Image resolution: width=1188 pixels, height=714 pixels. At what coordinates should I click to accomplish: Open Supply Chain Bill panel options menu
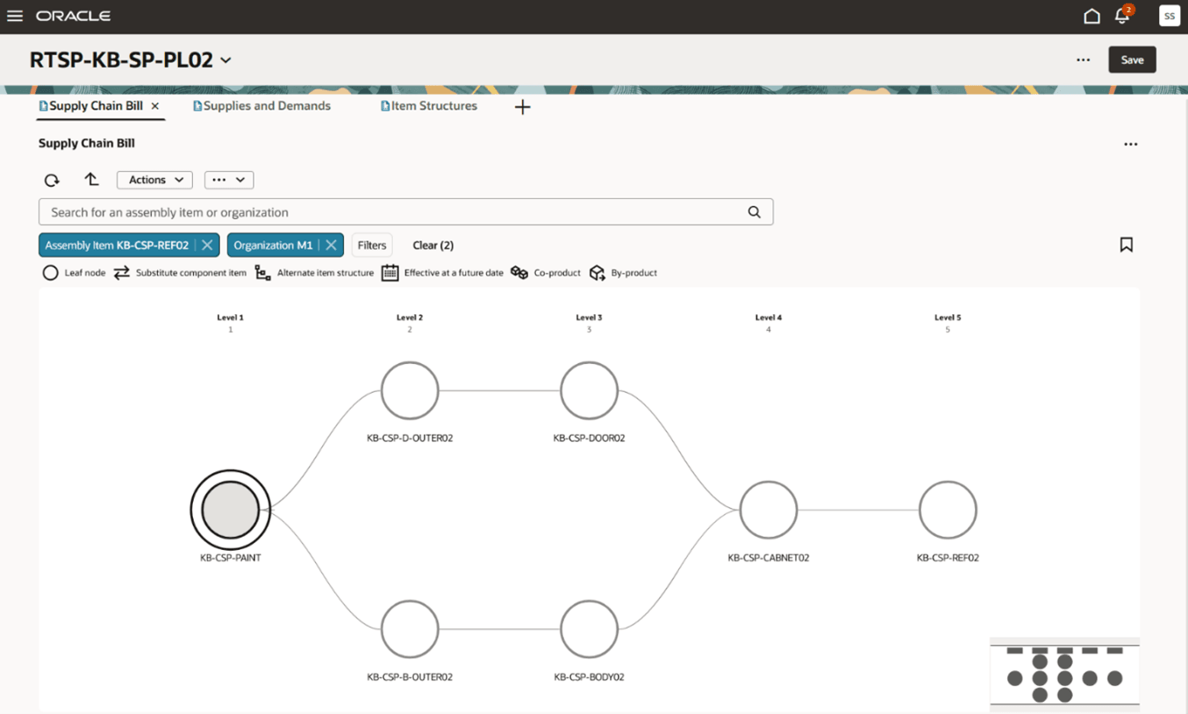[x=1131, y=144]
